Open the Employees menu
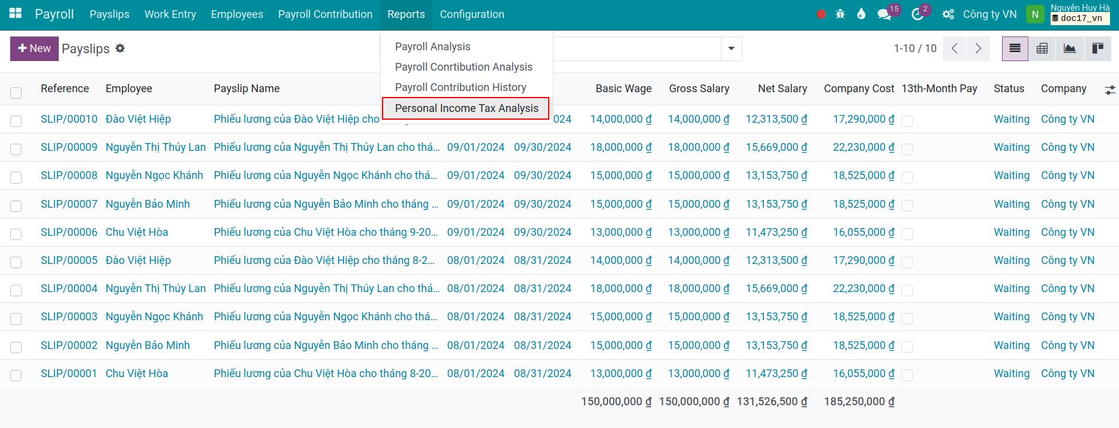The height and width of the screenshot is (428, 1119). point(237,14)
